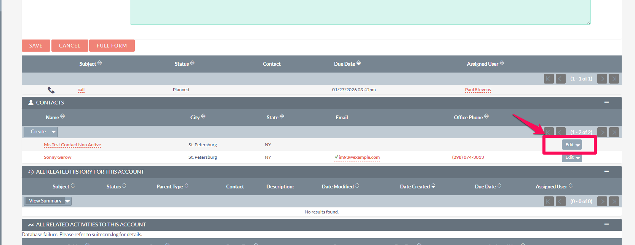Click the im93@example.com email link
Viewport: 635px width, 245px height.
coord(359,157)
